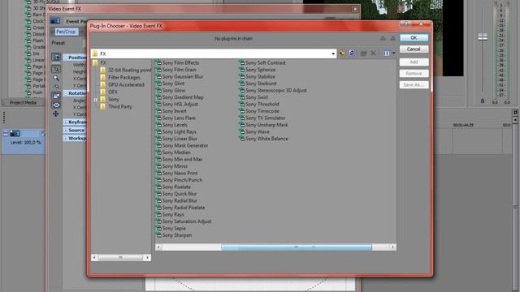Select the Zoom magnifier tool in Pan/Crop
The width and height of the screenshot is (520, 292).
[x=56, y=79]
